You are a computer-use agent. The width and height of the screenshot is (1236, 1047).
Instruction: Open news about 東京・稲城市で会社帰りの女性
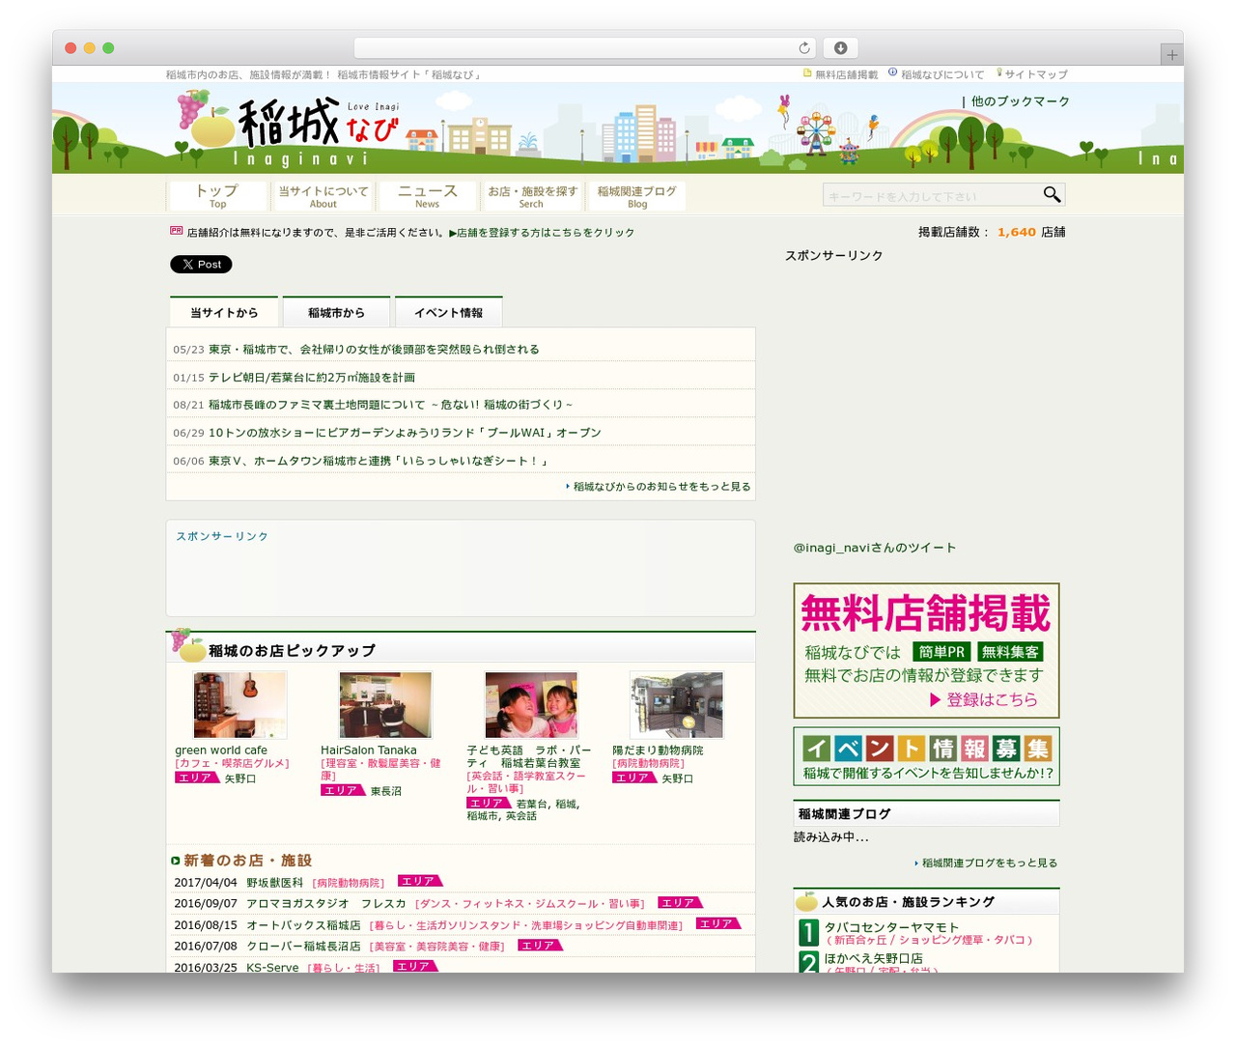[x=374, y=350]
